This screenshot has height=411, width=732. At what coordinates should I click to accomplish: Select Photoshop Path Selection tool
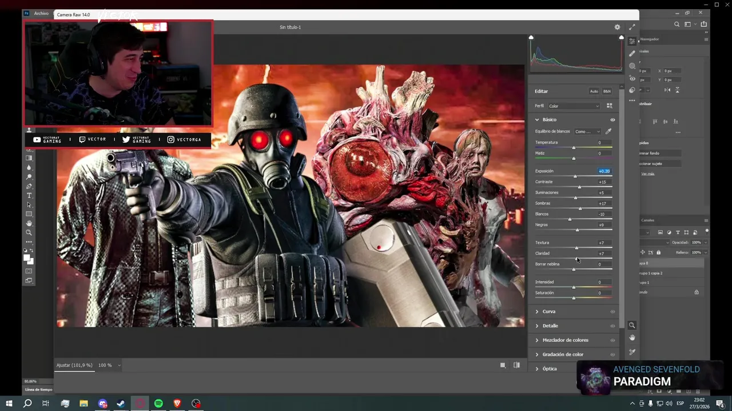pyautogui.click(x=29, y=204)
